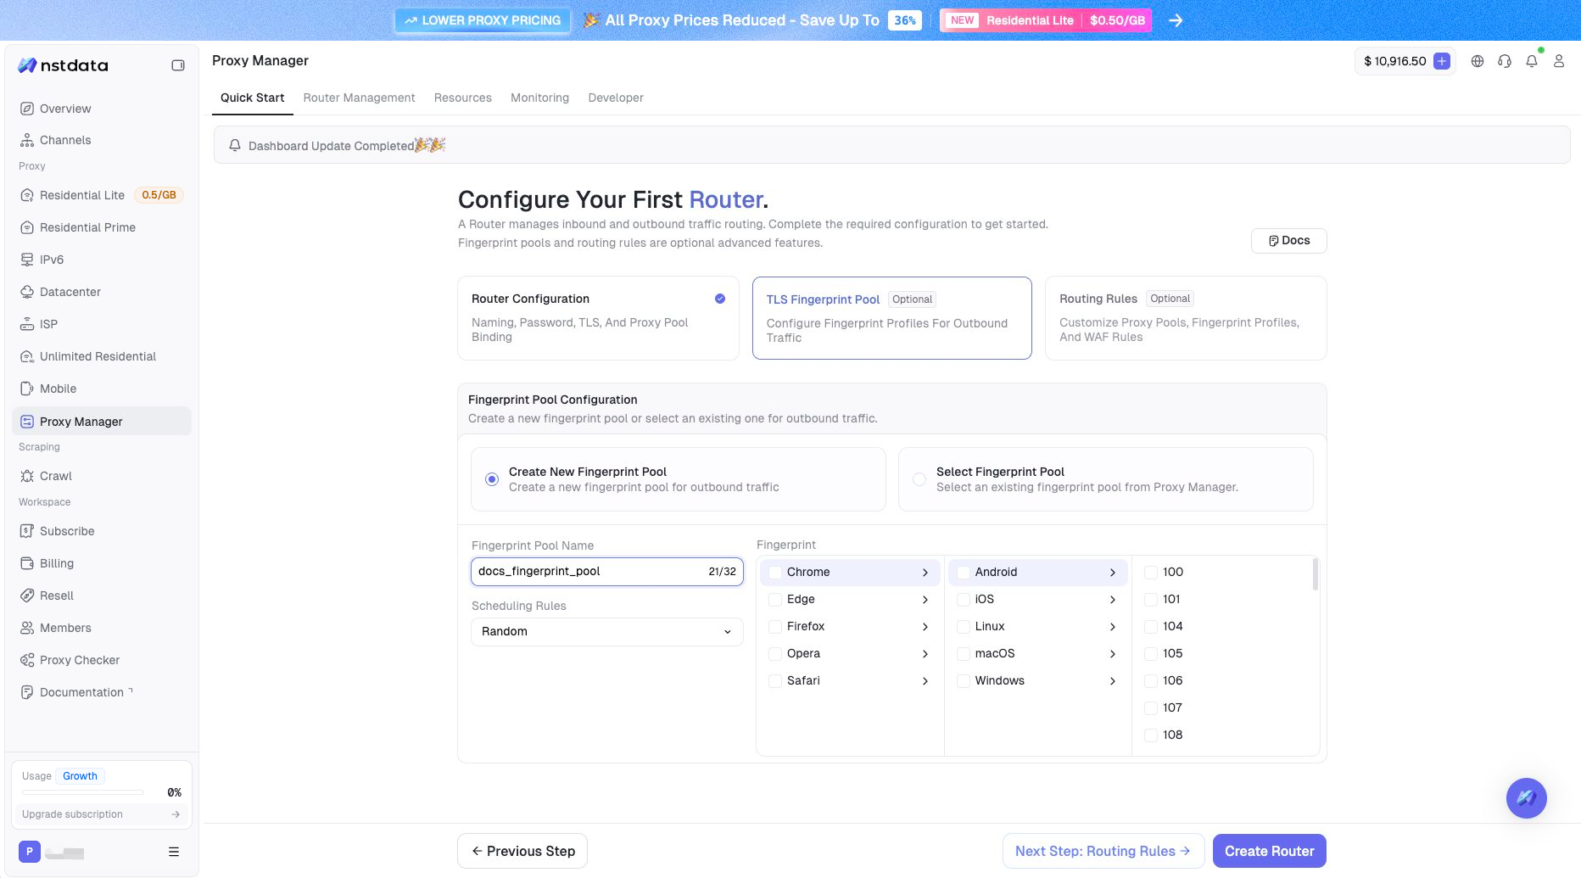Collapse the sidebar with the panel icon

pos(178,65)
